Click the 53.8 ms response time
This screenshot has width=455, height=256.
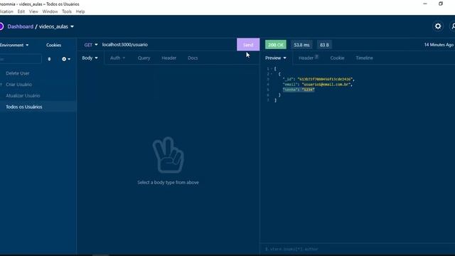pos(301,45)
